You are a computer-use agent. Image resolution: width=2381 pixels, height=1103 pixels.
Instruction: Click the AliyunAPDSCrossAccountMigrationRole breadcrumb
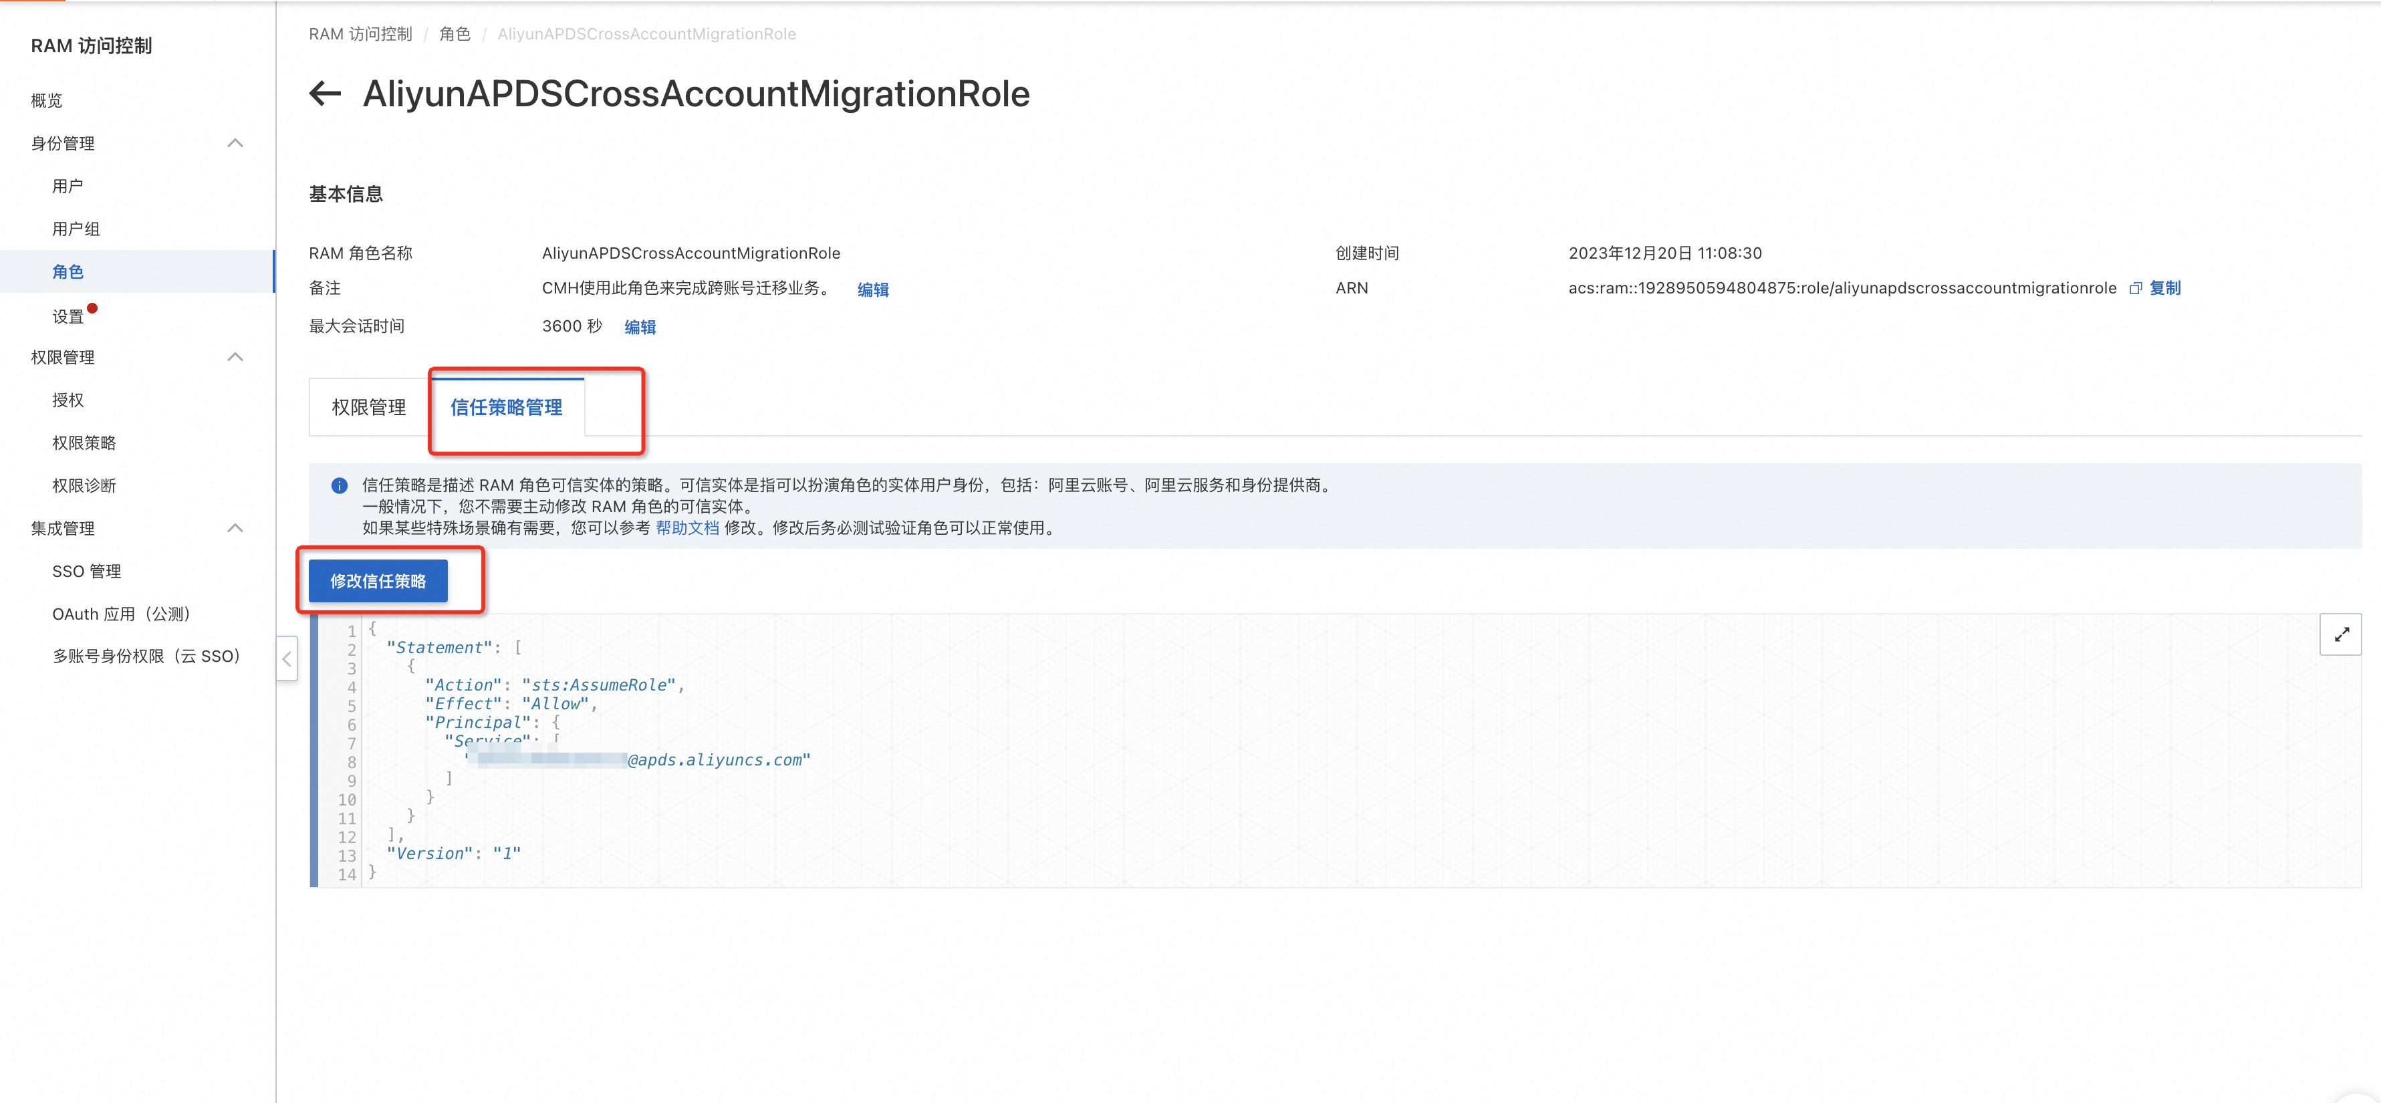646,34
